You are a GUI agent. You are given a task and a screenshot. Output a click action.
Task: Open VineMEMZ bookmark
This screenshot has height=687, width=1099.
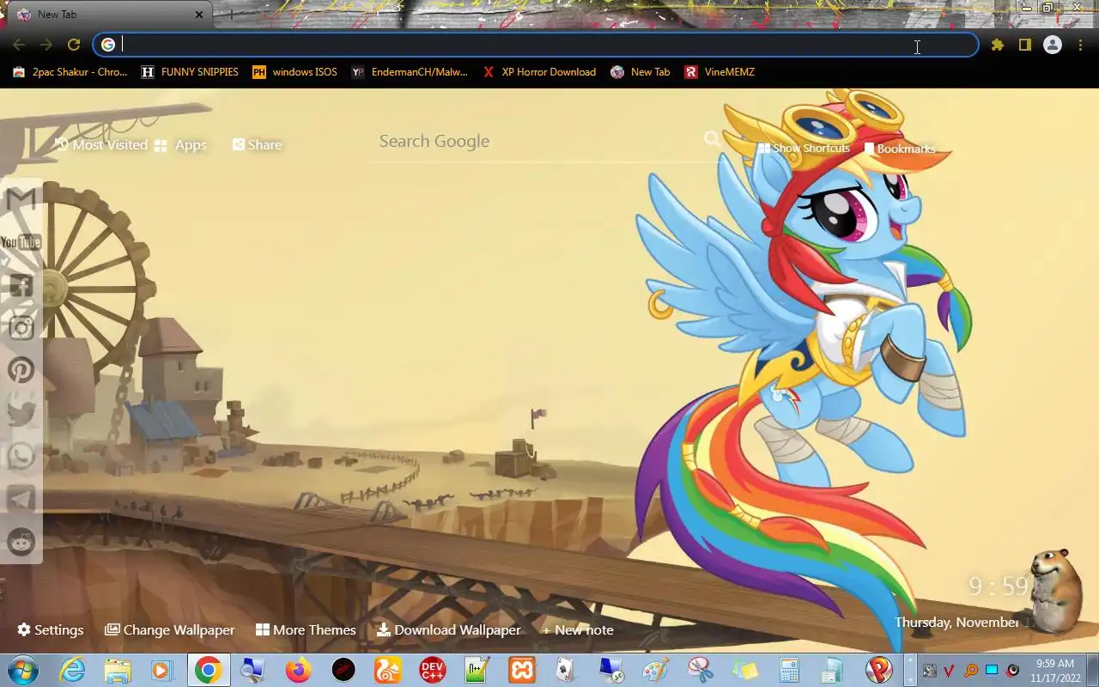tap(720, 72)
